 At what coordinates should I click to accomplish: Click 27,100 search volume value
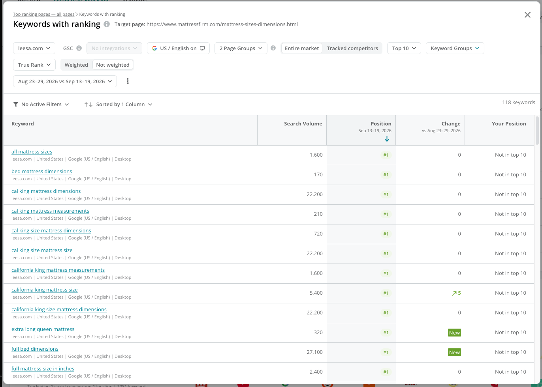(x=314, y=352)
